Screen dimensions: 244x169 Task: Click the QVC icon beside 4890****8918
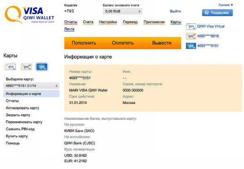(x=191, y=36)
